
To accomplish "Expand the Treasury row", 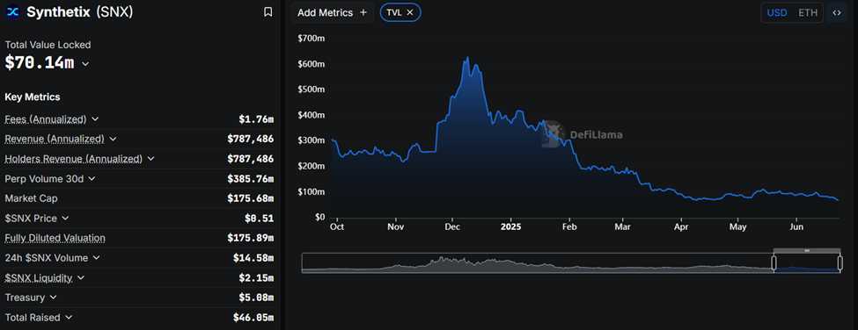I will [53, 298].
